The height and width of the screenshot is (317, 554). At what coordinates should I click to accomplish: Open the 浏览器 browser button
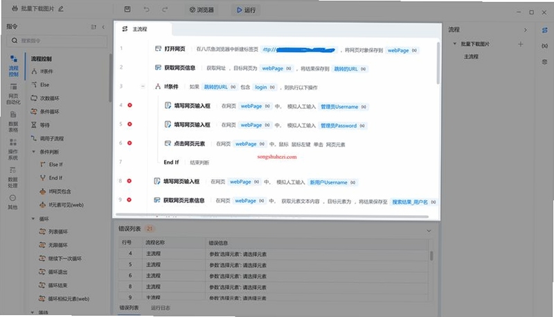coord(202,10)
